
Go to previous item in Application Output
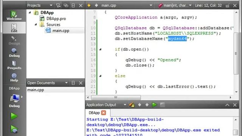tap(140, 105)
